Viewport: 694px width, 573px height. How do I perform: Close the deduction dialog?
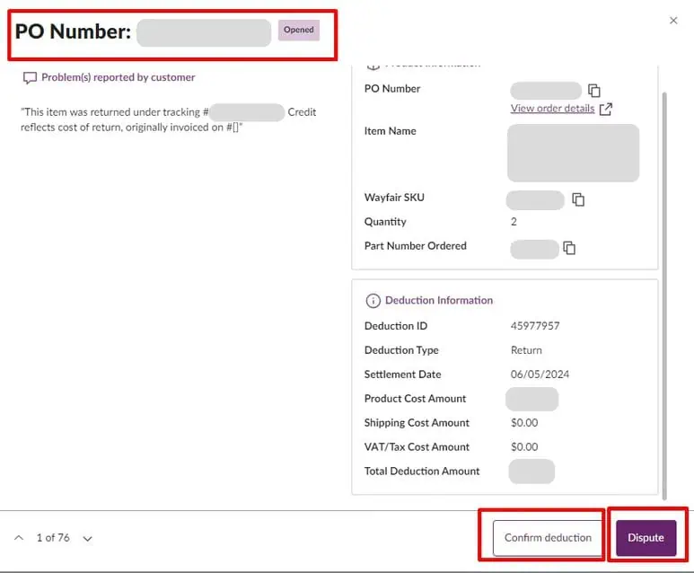pos(673,21)
